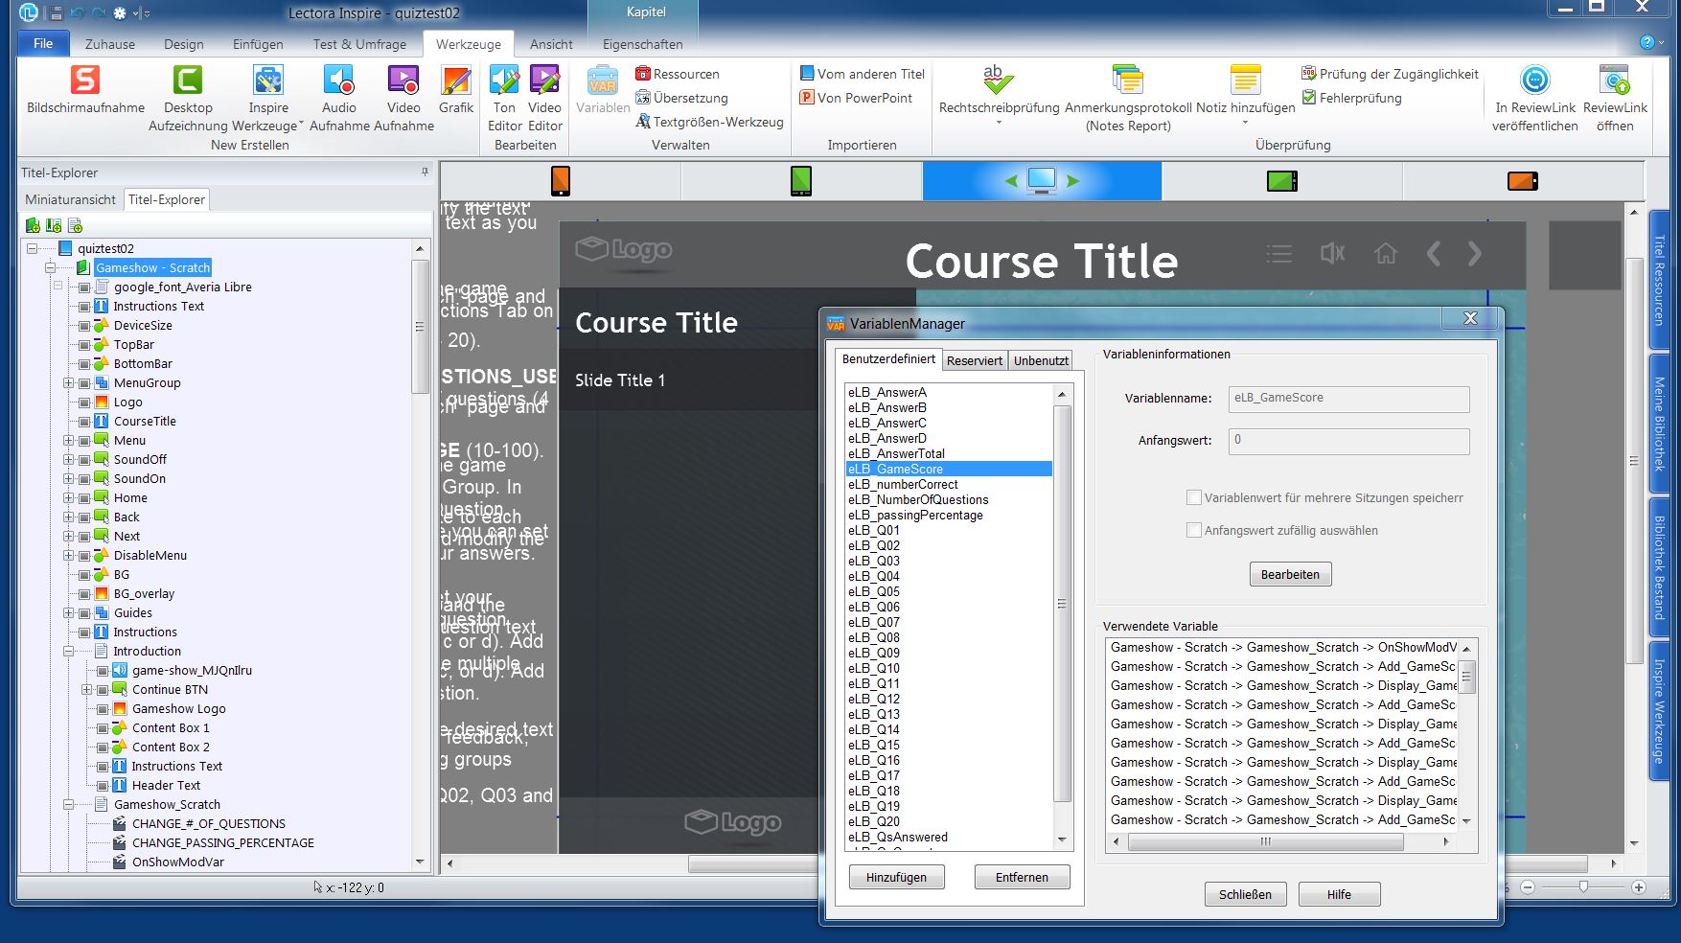Screen dimensions: 1681x943
Task: Click ReviewLink öffnen icon
Action: (x=1615, y=80)
